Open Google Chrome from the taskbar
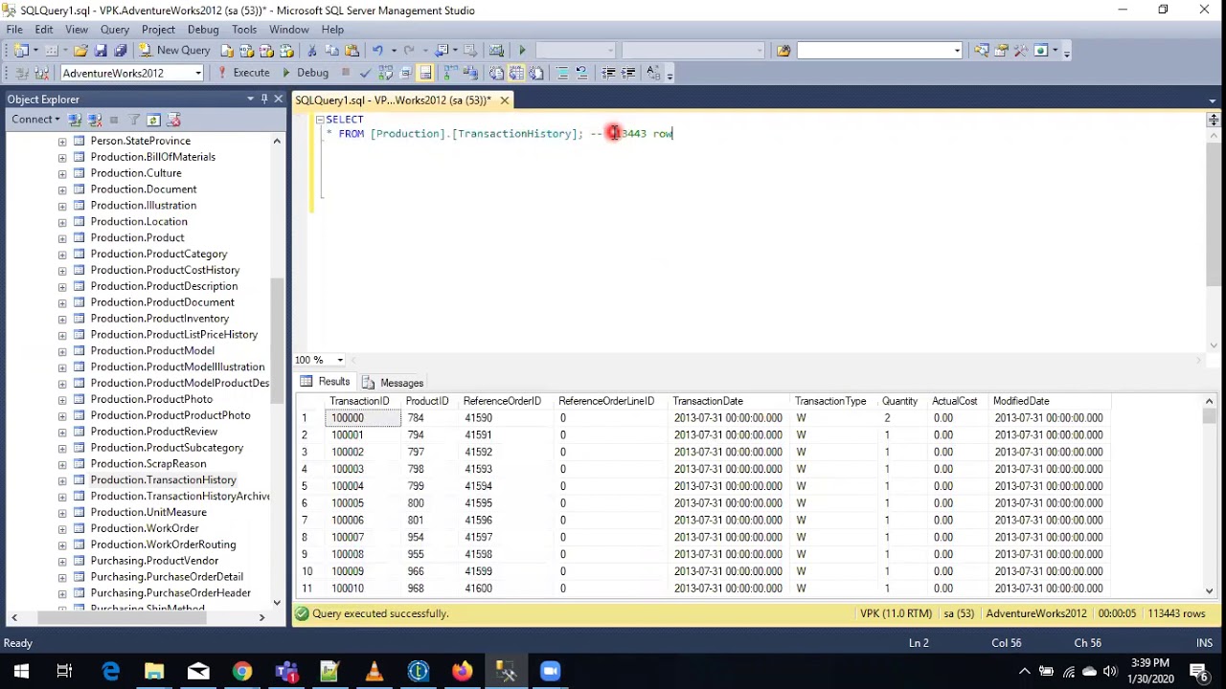1226x689 pixels. [x=241, y=671]
